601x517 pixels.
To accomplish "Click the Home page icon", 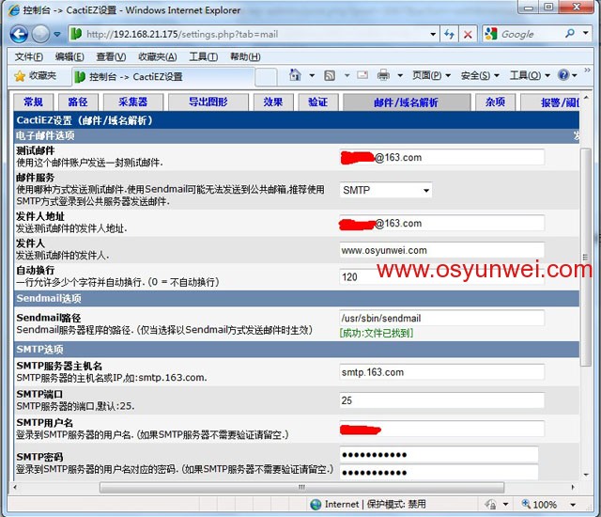I will point(295,75).
